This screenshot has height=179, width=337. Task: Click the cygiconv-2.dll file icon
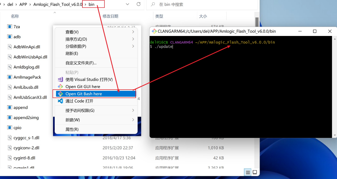(x=10, y=148)
